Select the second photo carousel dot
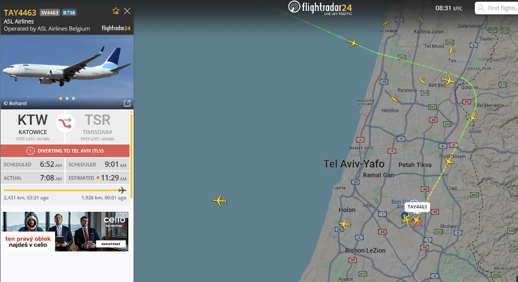Viewport: 518px width, 282px height. point(67,98)
